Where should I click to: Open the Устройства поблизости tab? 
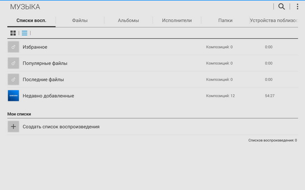coord(273,20)
